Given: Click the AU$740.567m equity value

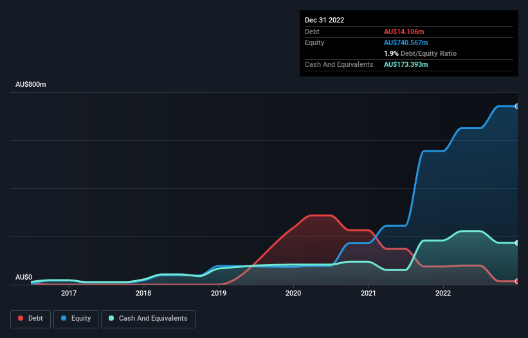Looking at the screenshot, I should (x=406, y=42).
